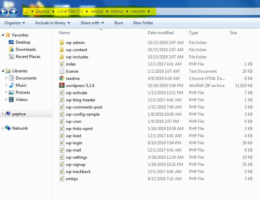Click the wp-cron file icon
Image resolution: width=260 pixels, height=201 pixels.
[62, 121]
